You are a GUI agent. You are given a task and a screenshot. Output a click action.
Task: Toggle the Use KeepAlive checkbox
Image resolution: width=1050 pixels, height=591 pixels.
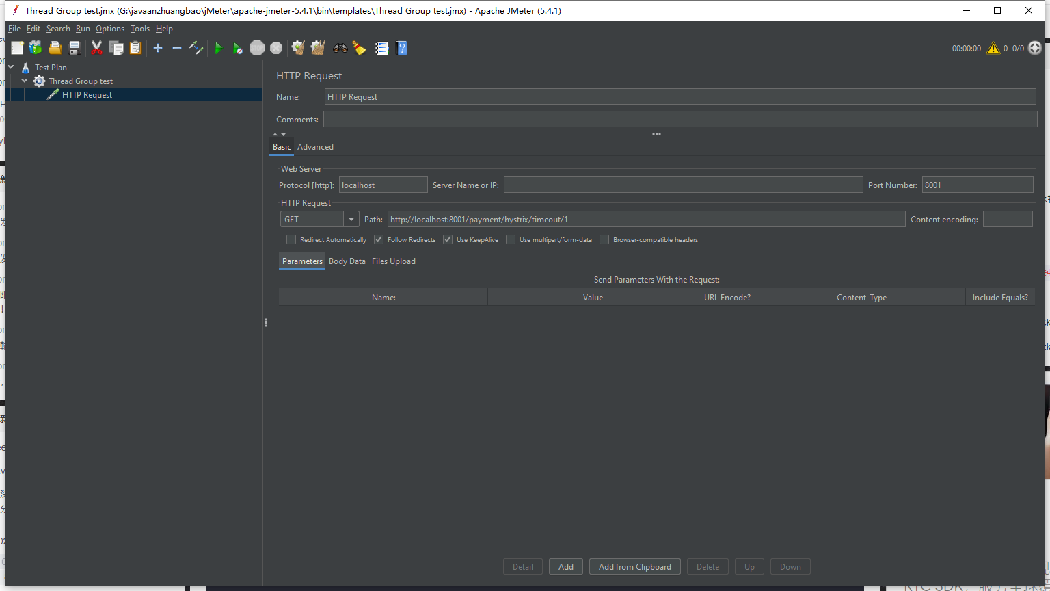coord(448,239)
